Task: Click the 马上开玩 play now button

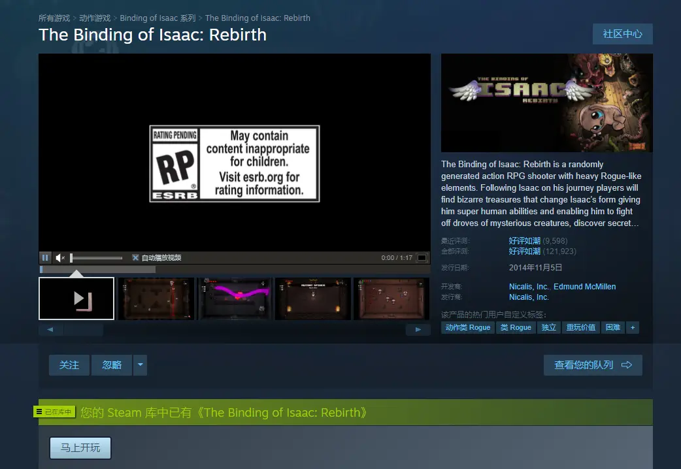Action: pyautogui.click(x=80, y=447)
